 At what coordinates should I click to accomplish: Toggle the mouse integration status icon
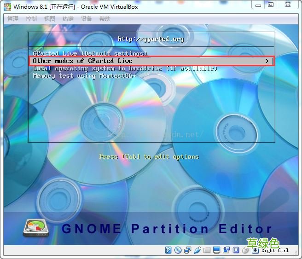point(245,250)
